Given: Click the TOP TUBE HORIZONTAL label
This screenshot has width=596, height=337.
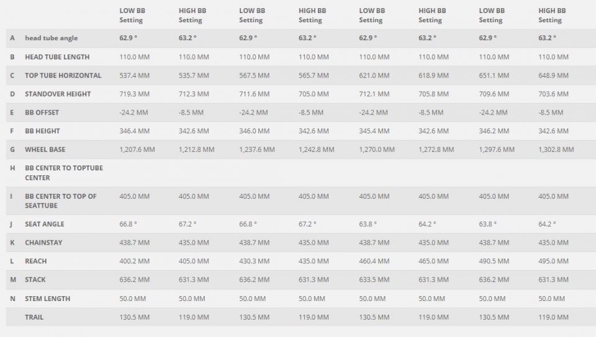Looking at the screenshot, I should click(x=63, y=76).
